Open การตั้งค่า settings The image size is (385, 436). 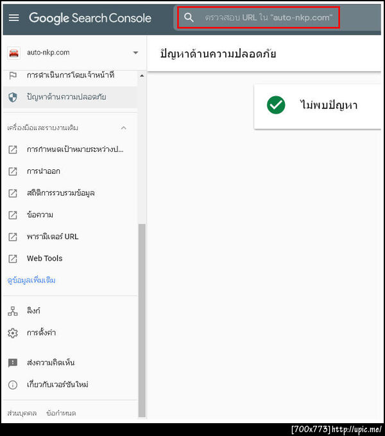point(42,333)
